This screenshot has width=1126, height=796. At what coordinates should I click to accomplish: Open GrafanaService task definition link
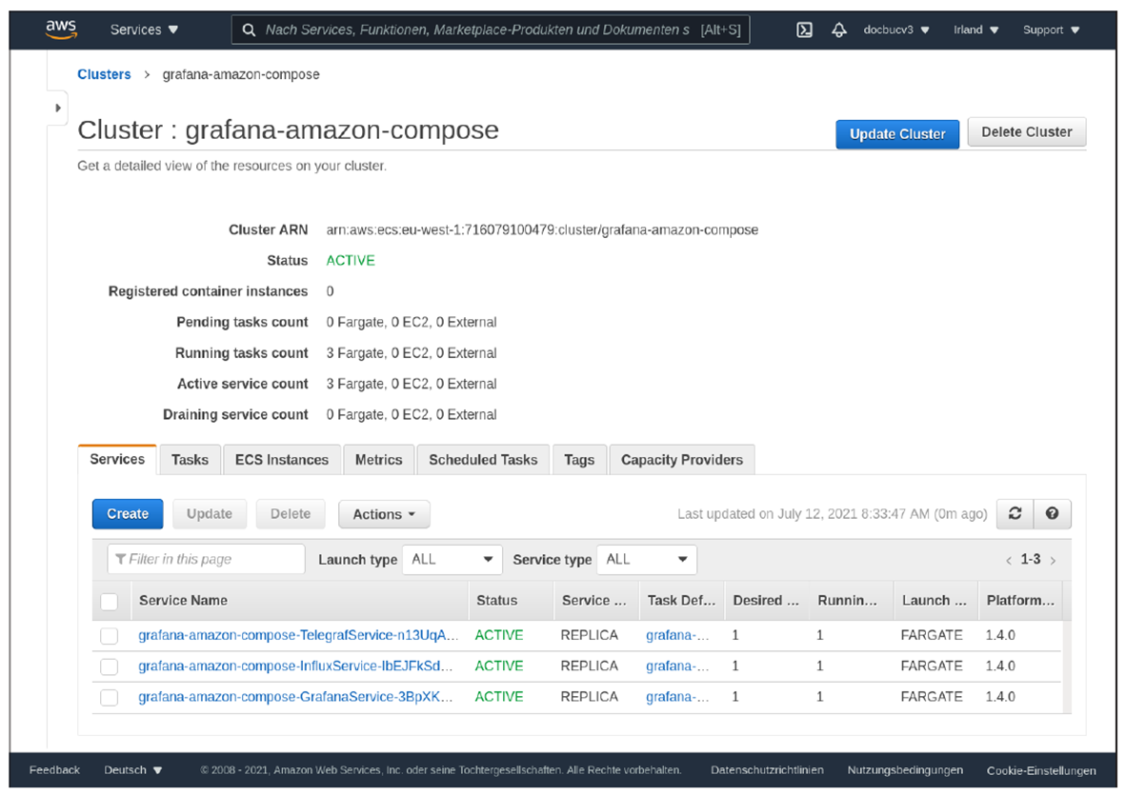677,697
